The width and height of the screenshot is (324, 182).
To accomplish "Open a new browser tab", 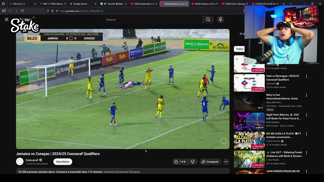I will 284,4.
